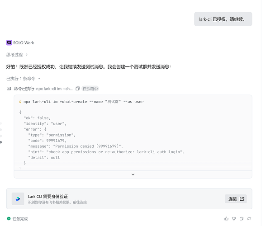Copy the response using bottom copy icon

pos(242,219)
